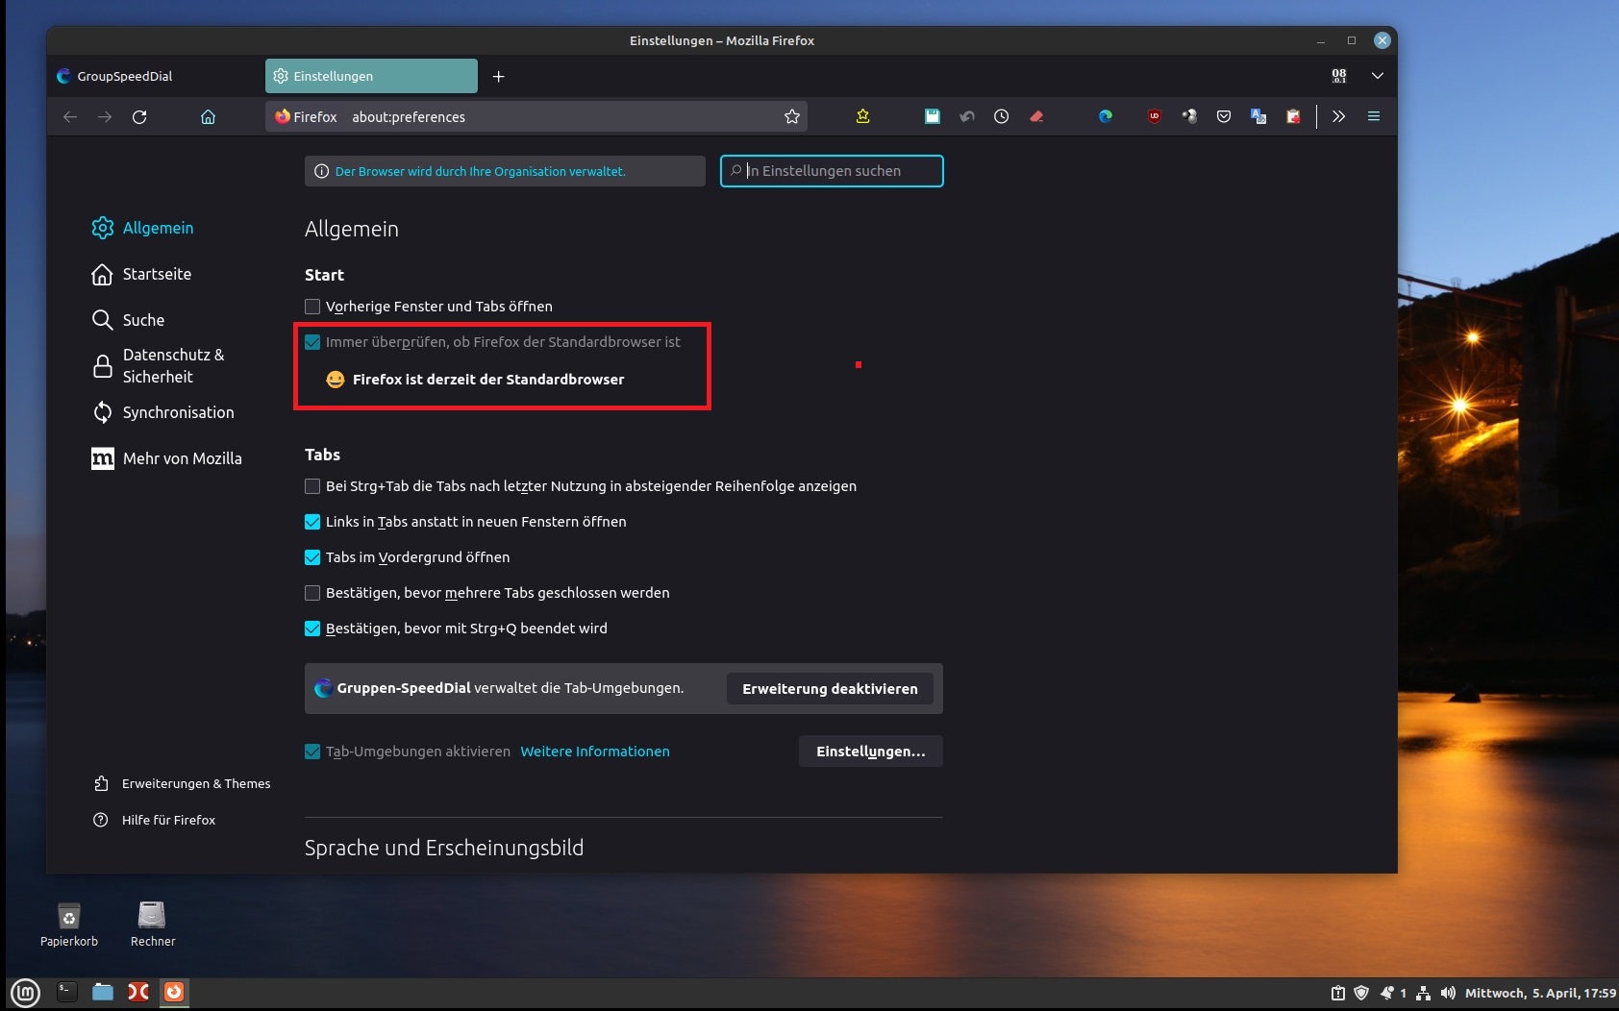Toggle the 'Tab-Umgebungen aktivieren' checkbox

(312, 752)
